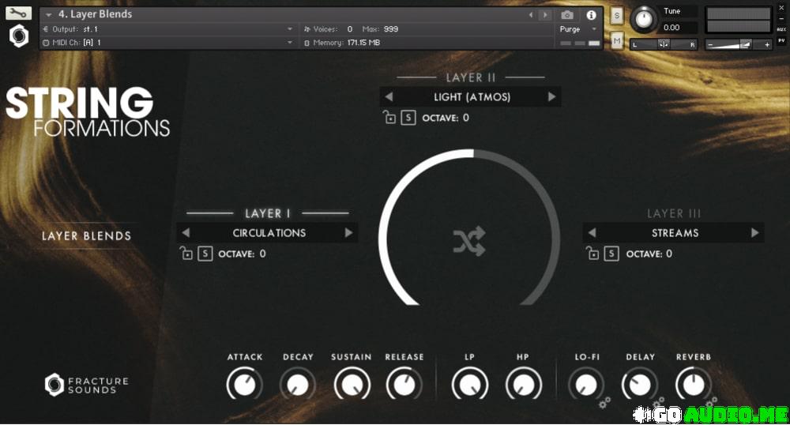Click the LAYER III heading
Screen dimensions: 790x425
point(674,213)
